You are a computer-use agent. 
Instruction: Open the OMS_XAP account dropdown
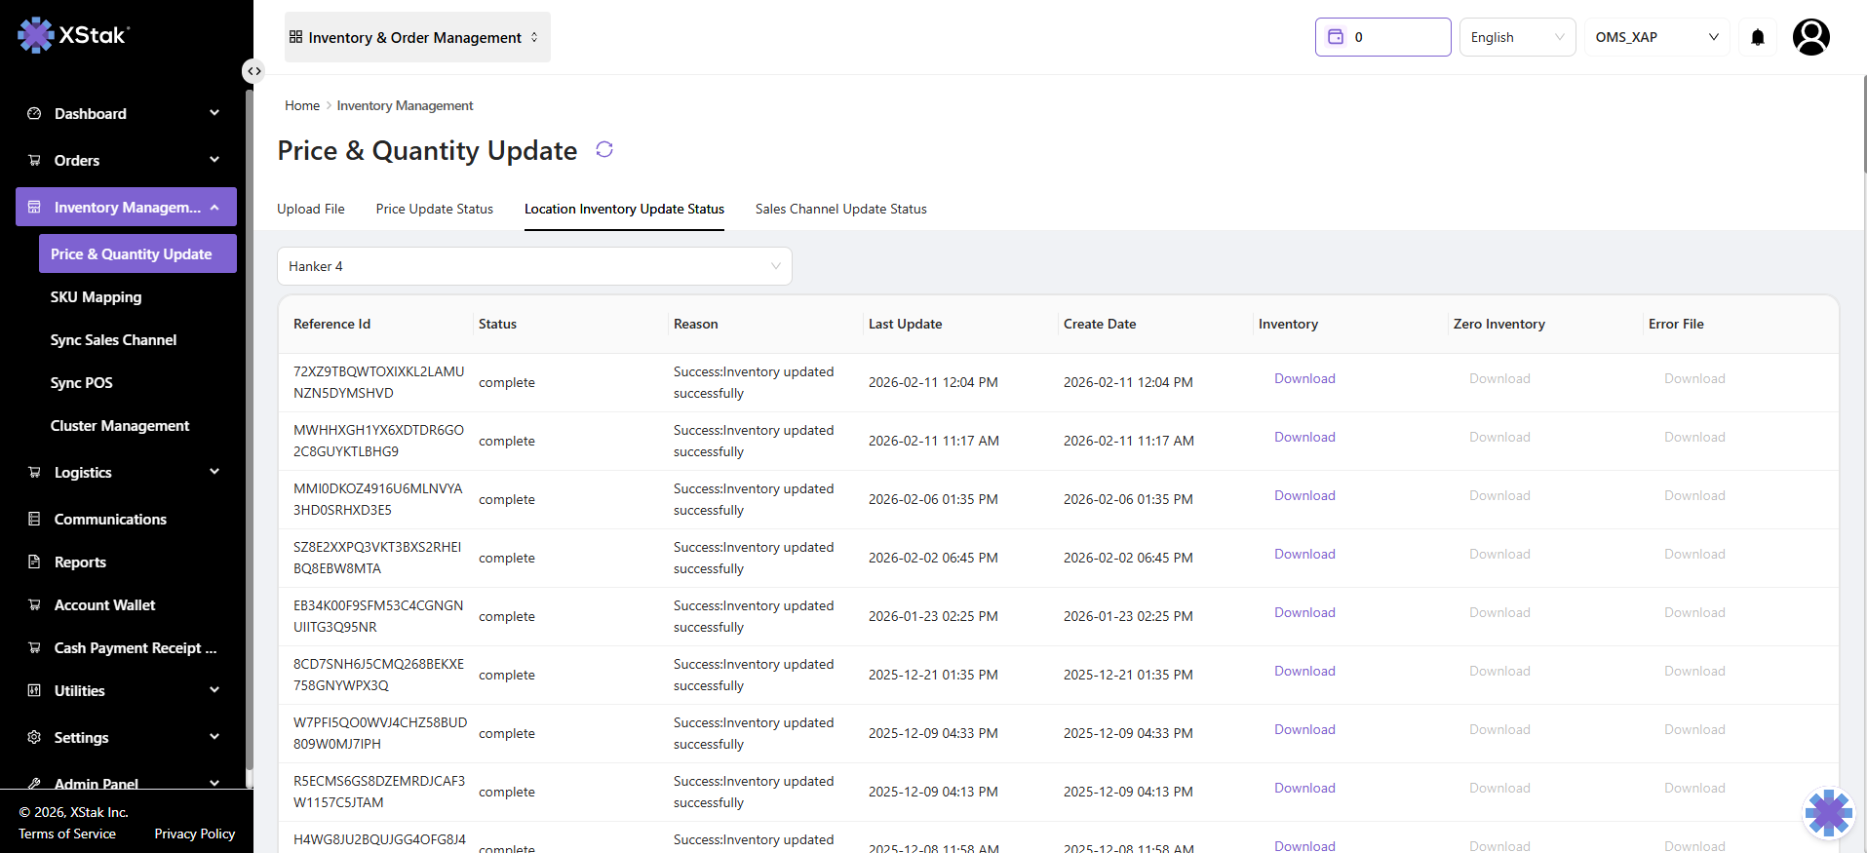pos(1655,38)
